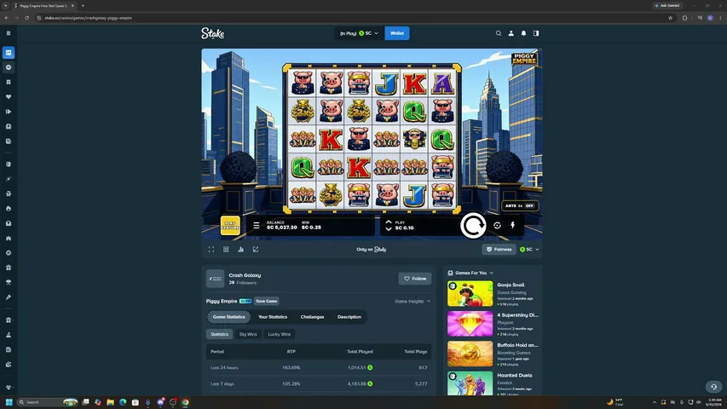This screenshot has width=727, height=409.
Task: Click the yellow Play Feature button
Action: [230, 226]
